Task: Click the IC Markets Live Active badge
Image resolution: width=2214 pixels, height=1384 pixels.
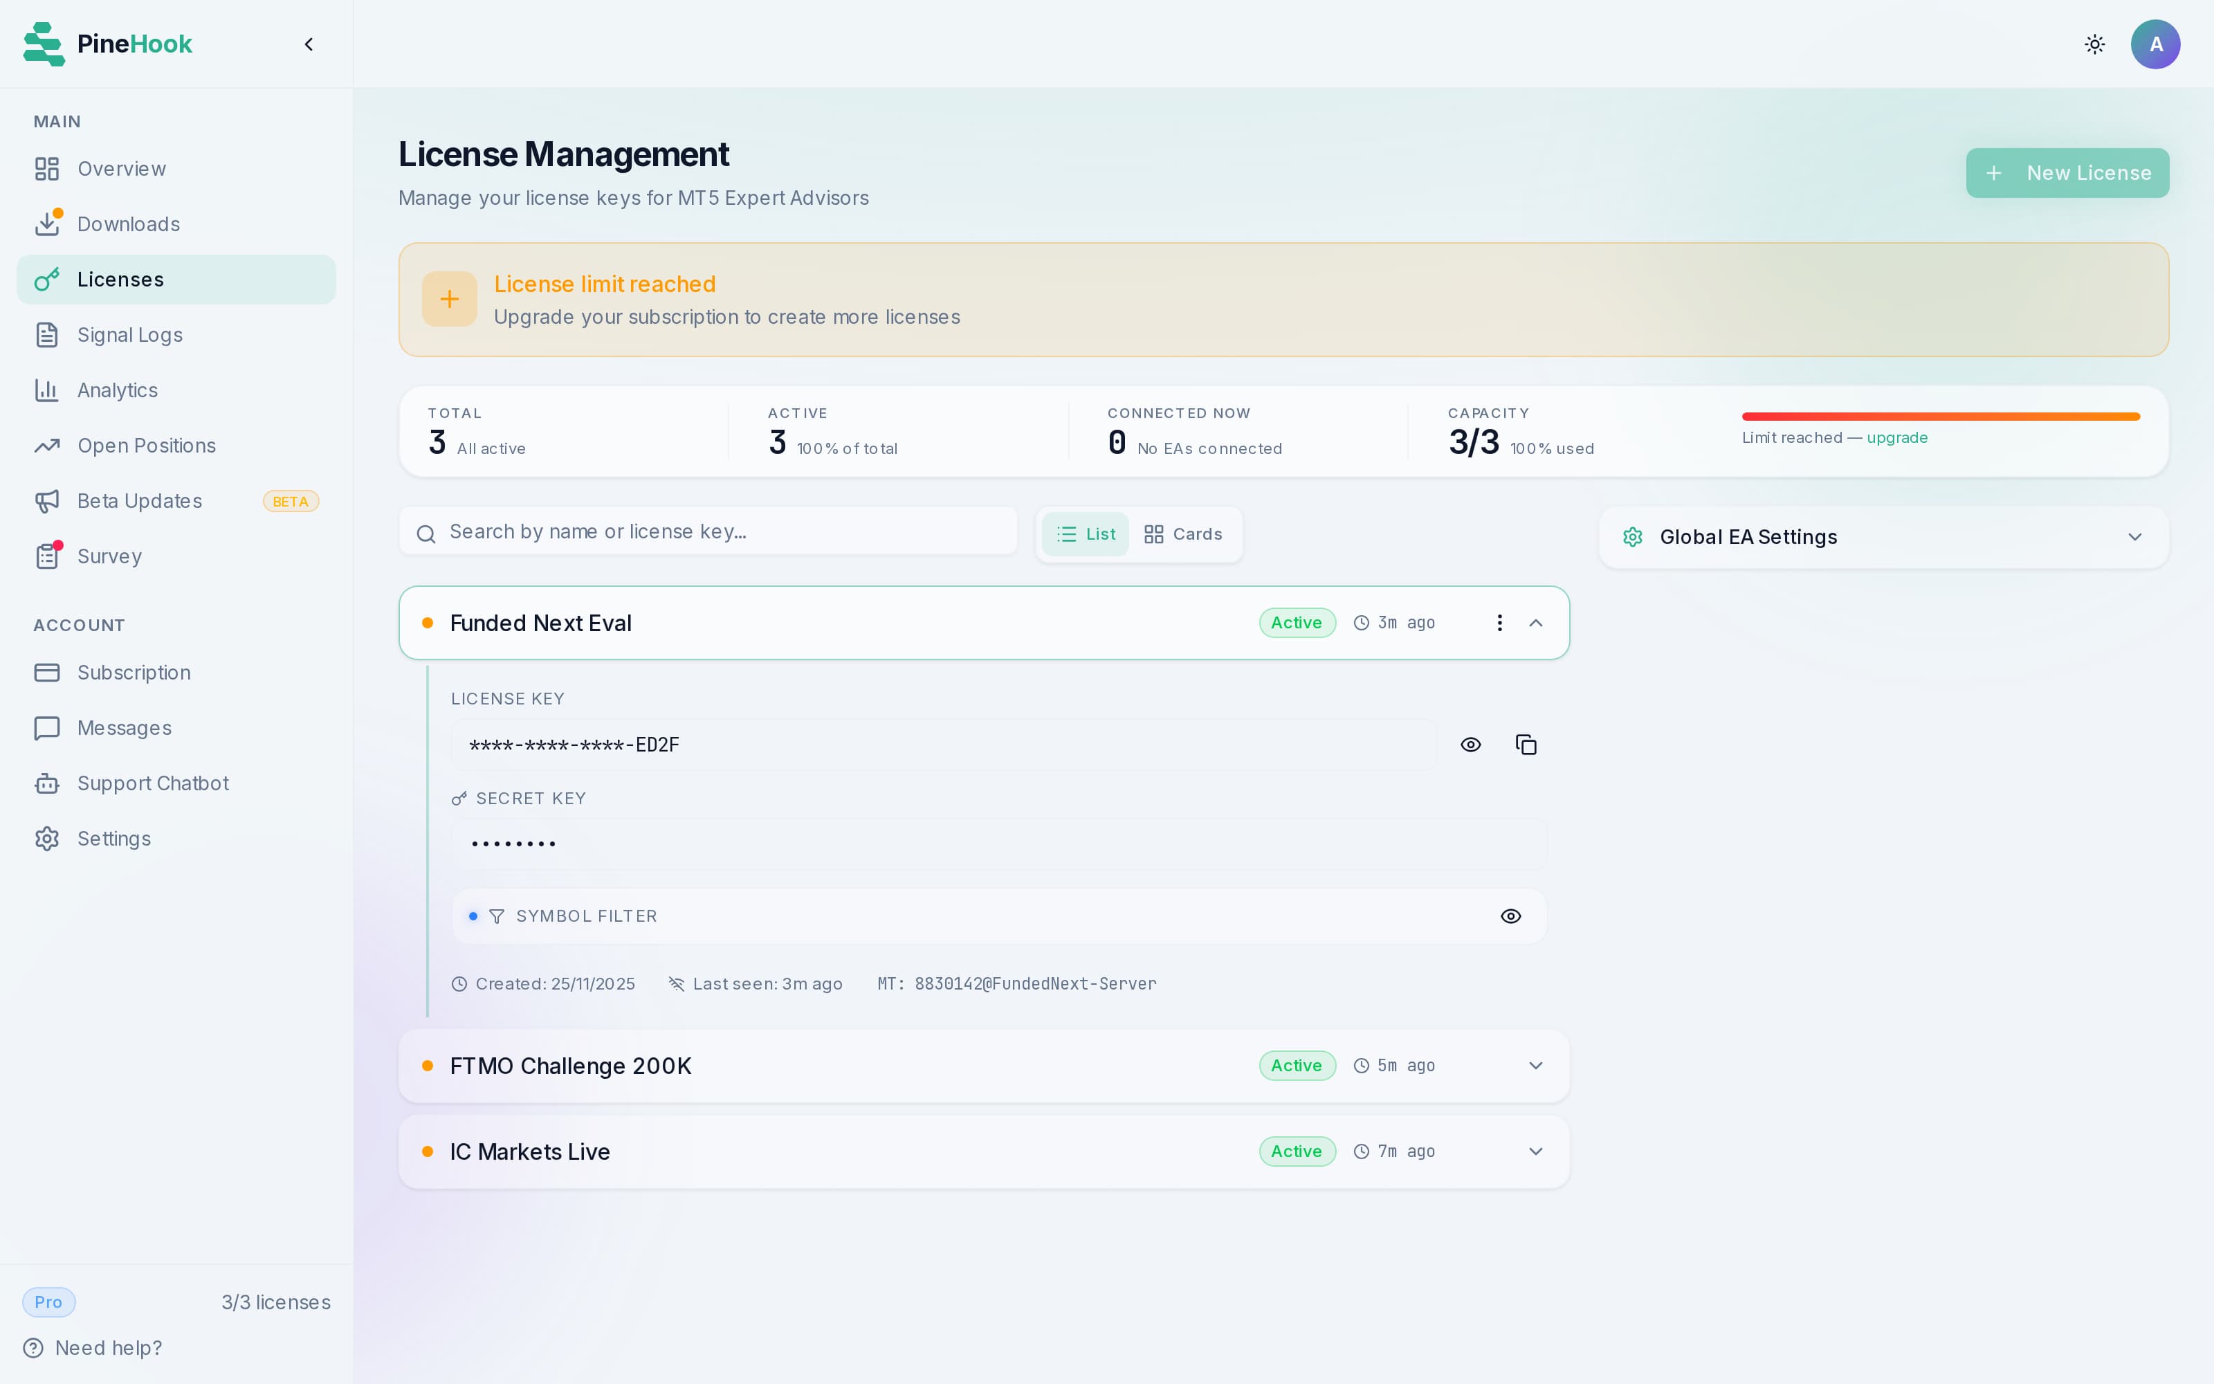Action: [1297, 1151]
